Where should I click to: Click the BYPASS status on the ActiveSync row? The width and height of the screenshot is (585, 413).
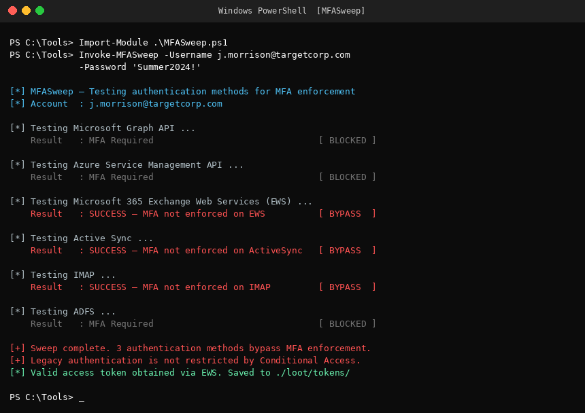348,250
